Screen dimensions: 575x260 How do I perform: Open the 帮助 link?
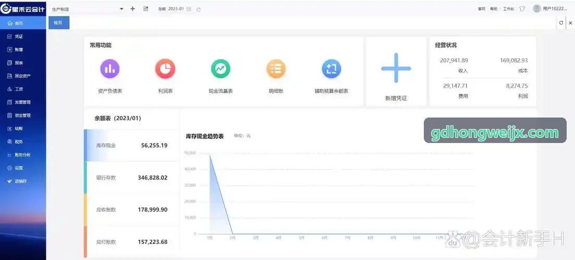point(494,9)
